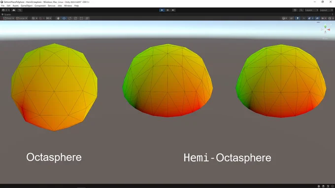Select the rightmost Hemi-Octasphere mesh
Image resolution: width=335 pixels, height=188 pixels.
pyautogui.click(x=281, y=81)
